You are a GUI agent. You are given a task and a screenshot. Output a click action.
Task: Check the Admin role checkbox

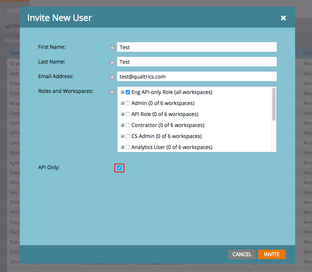(128, 103)
